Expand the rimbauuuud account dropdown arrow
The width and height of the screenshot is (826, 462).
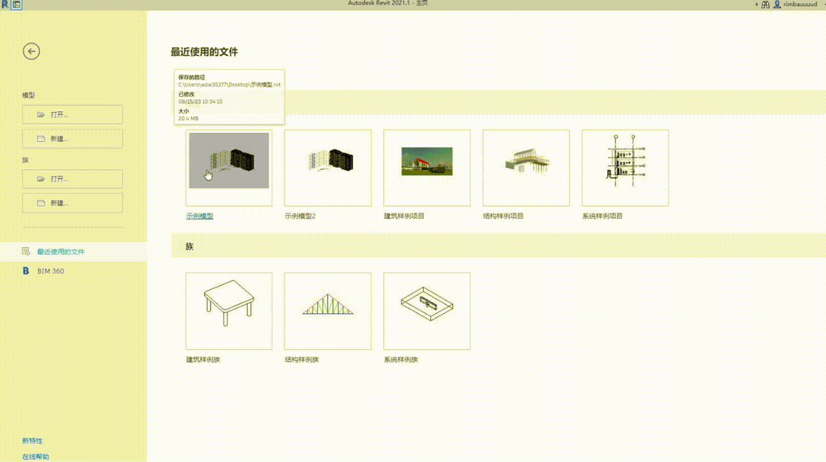[x=822, y=4]
